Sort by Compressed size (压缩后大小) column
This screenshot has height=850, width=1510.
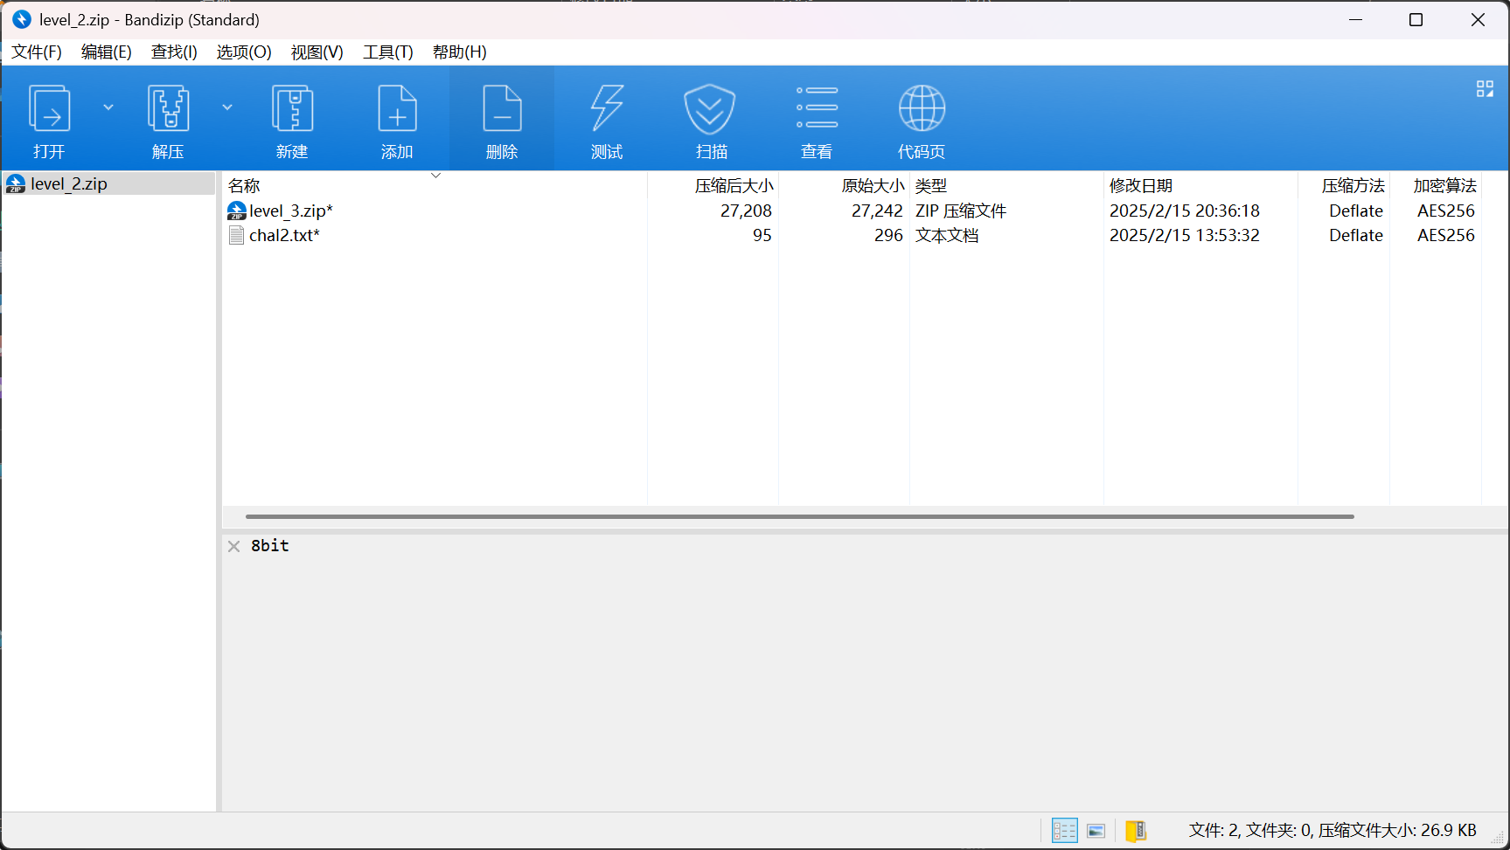(x=713, y=186)
